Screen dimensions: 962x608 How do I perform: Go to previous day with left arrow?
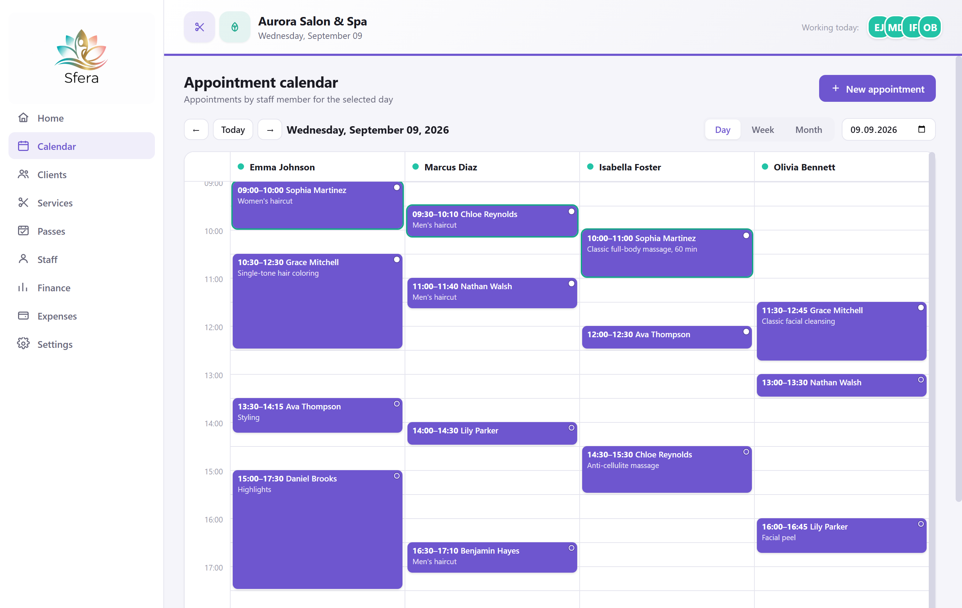point(196,130)
